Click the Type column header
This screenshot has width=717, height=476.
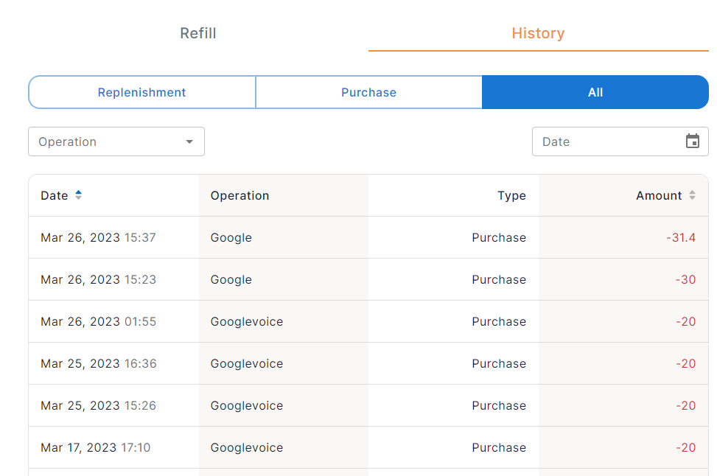(511, 195)
